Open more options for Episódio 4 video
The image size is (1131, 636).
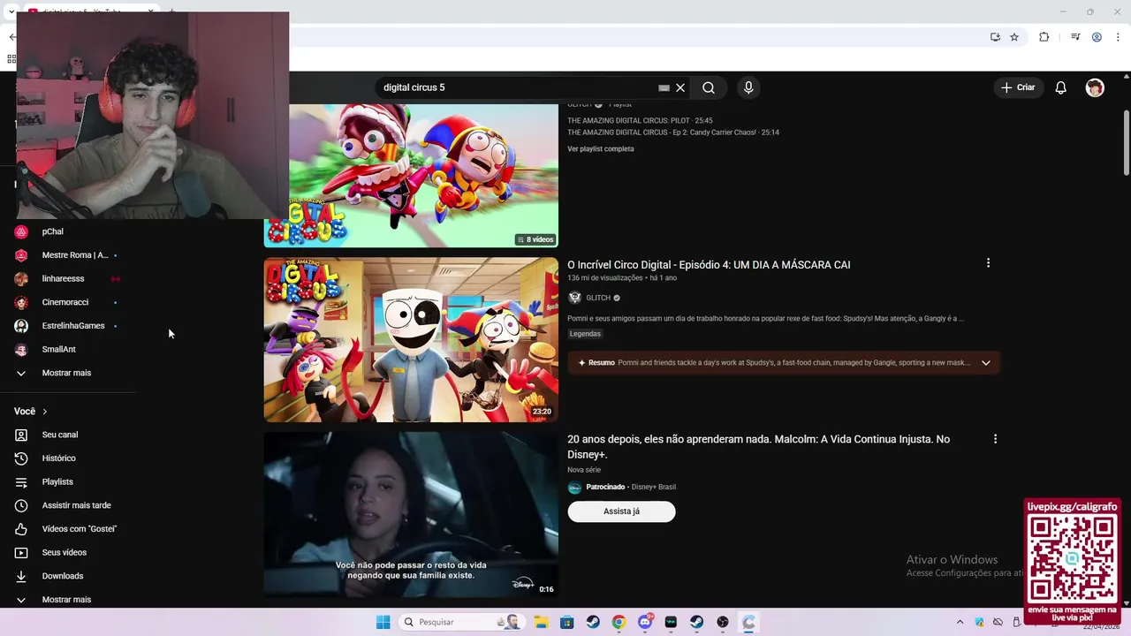point(988,263)
